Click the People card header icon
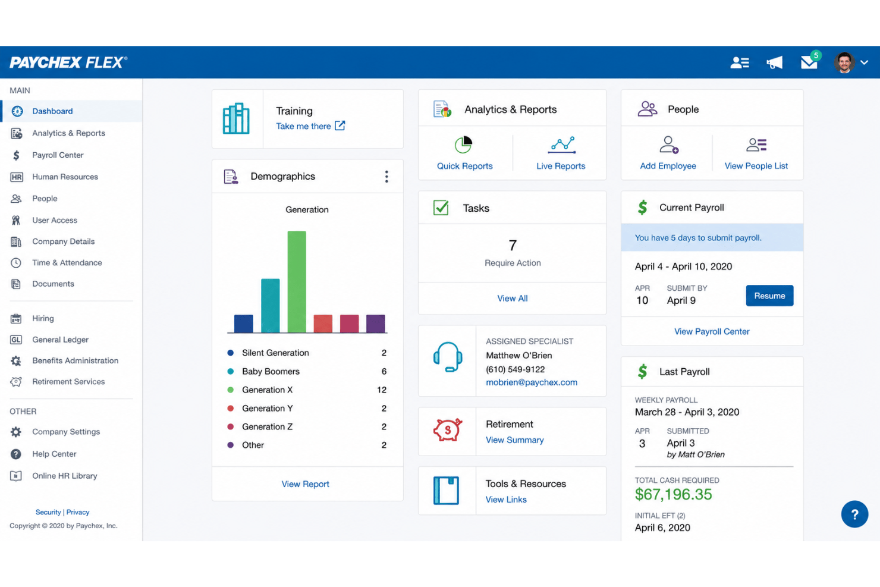The width and height of the screenshot is (880, 587). [648, 109]
